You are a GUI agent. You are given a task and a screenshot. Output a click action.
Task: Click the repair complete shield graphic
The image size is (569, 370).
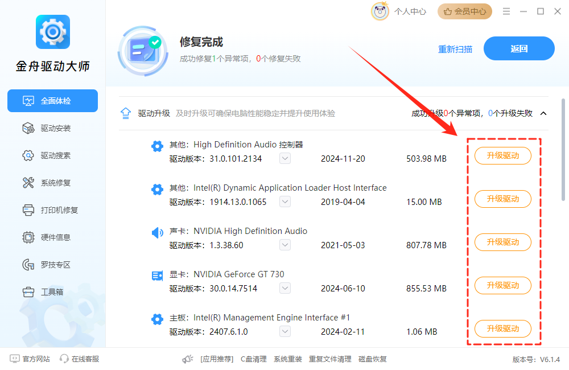(x=143, y=51)
